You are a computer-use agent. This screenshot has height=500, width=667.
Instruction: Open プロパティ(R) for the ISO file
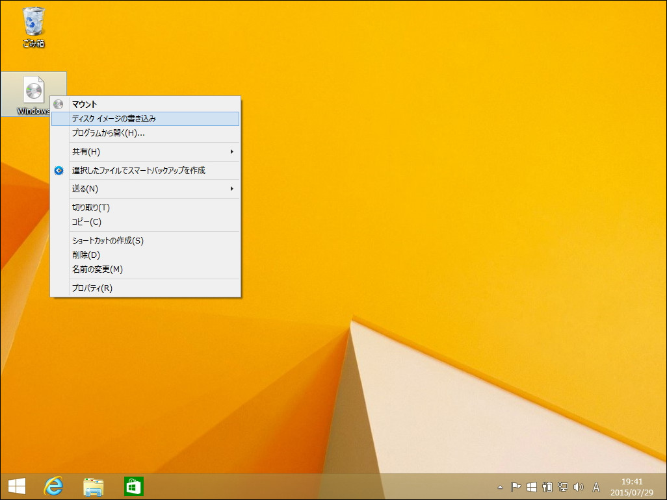coord(91,288)
